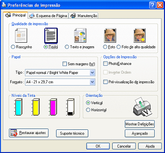Expand the Formato paper size dropdown arrow

(92, 82)
